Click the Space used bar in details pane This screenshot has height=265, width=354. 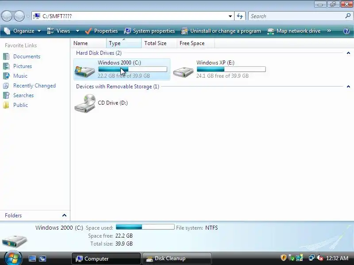tap(145, 227)
